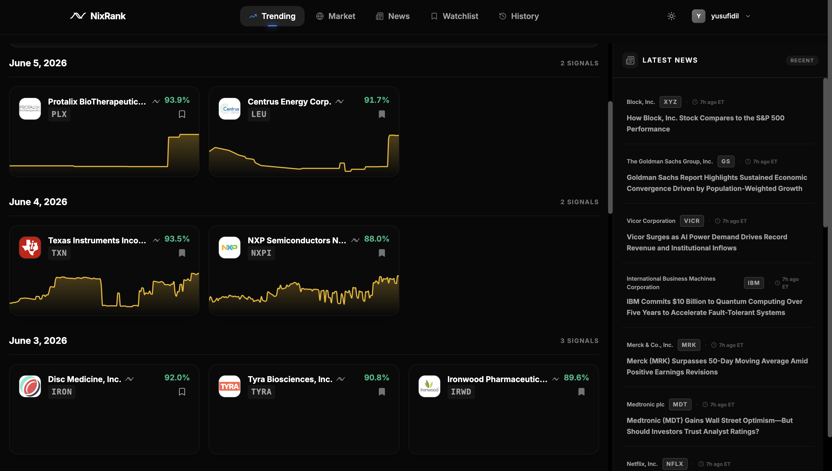832x471 pixels.
Task: Click the signal icon beside Disc Medicine, Inc.
Action: pos(130,379)
